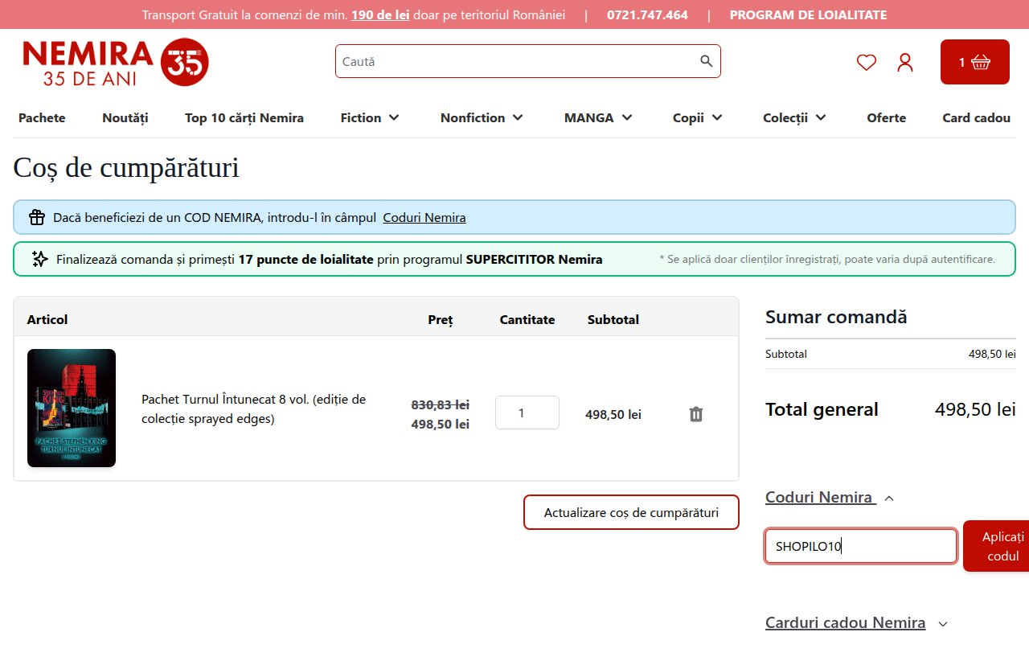Click the sparkle icon in loyalty banner
The height and width of the screenshot is (669, 1029).
(x=40, y=259)
